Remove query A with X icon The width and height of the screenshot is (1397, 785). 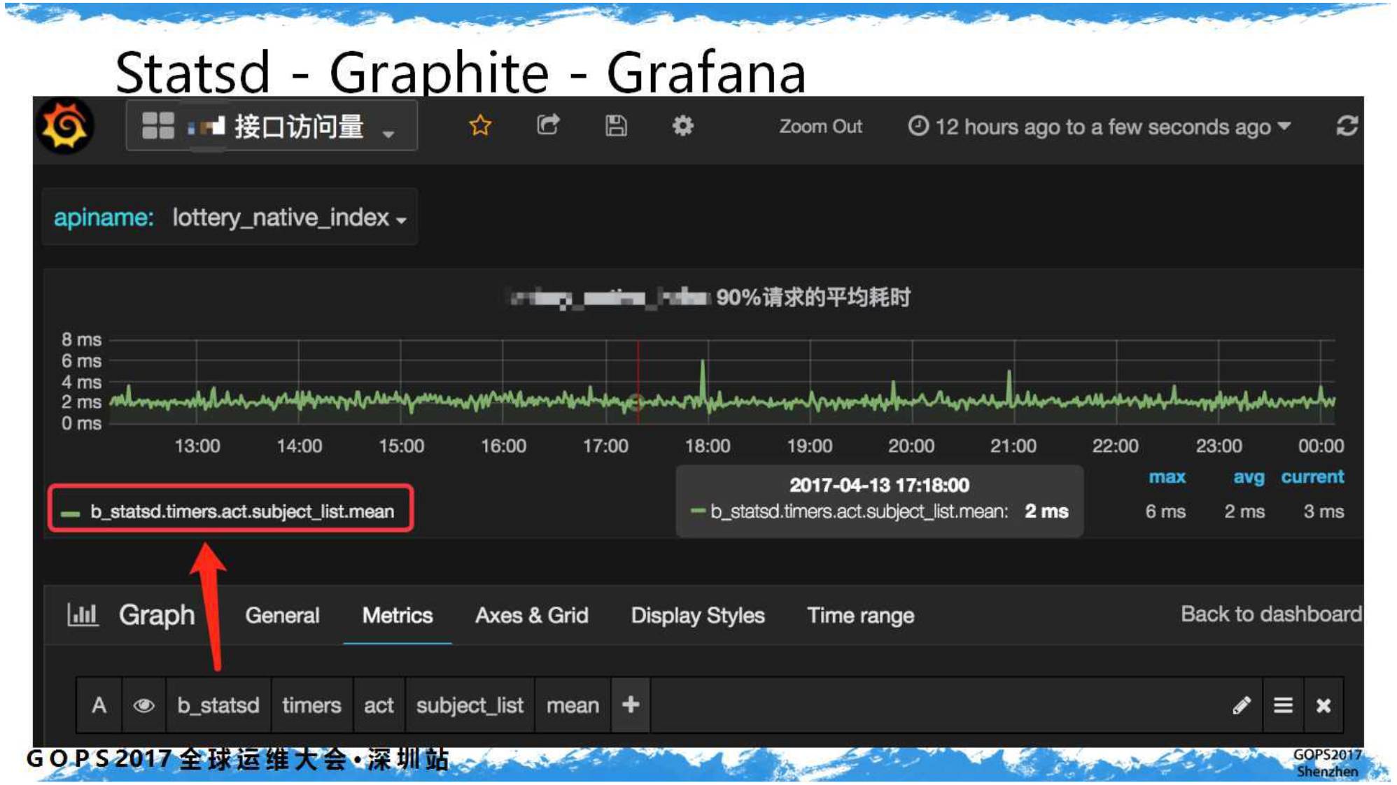tap(1323, 705)
